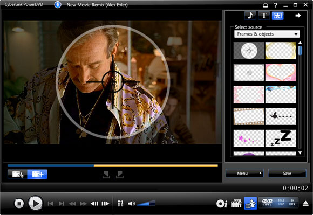This screenshot has width=313, height=215.
Task: Click the mark-out point icon
Action: click(120, 175)
